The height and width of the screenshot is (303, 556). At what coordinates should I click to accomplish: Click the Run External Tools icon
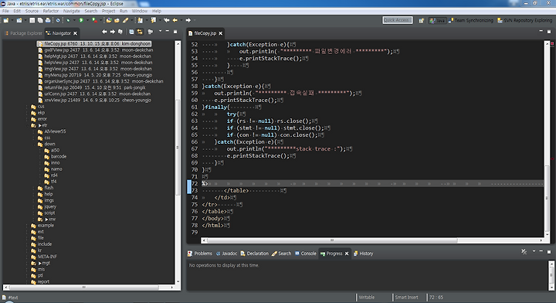click(x=94, y=21)
